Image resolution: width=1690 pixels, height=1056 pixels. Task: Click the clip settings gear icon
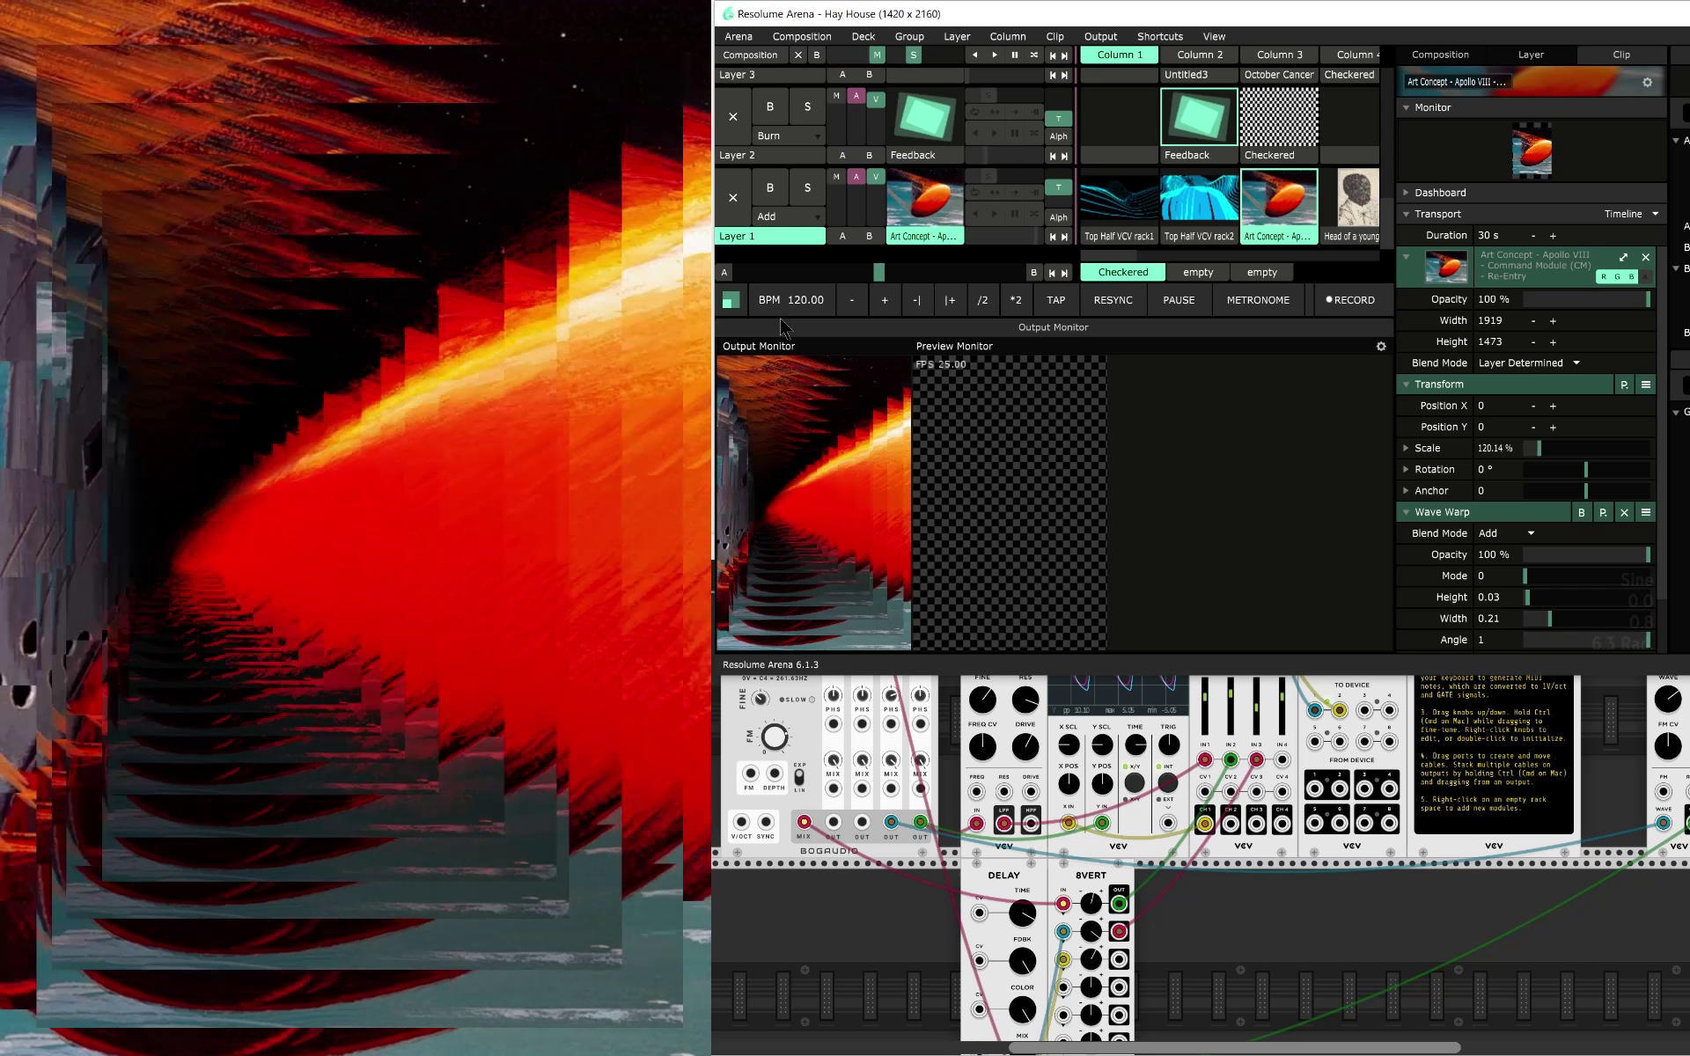pyautogui.click(x=1647, y=82)
